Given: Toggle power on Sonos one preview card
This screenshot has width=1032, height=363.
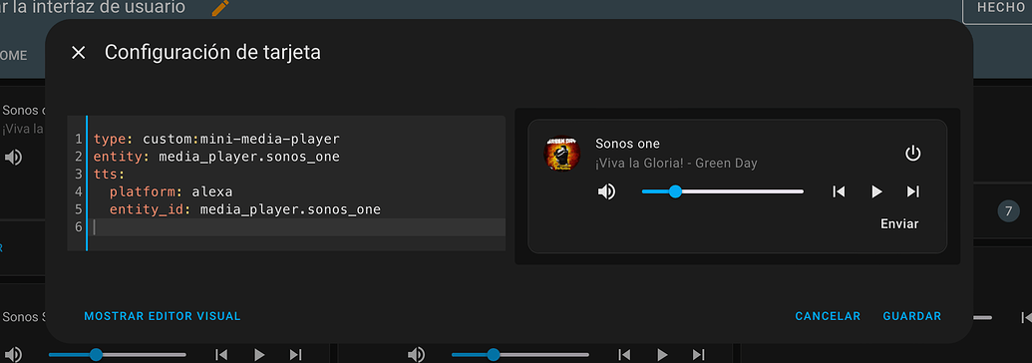Looking at the screenshot, I should pyautogui.click(x=912, y=154).
